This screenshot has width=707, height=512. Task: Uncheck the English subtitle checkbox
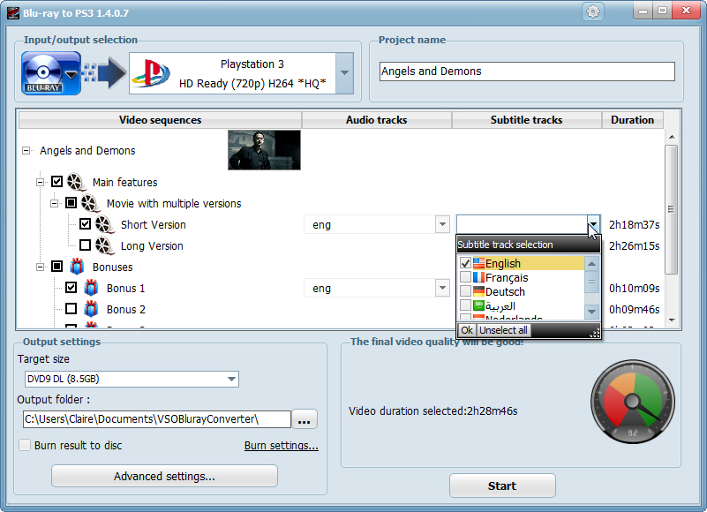[x=465, y=263]
